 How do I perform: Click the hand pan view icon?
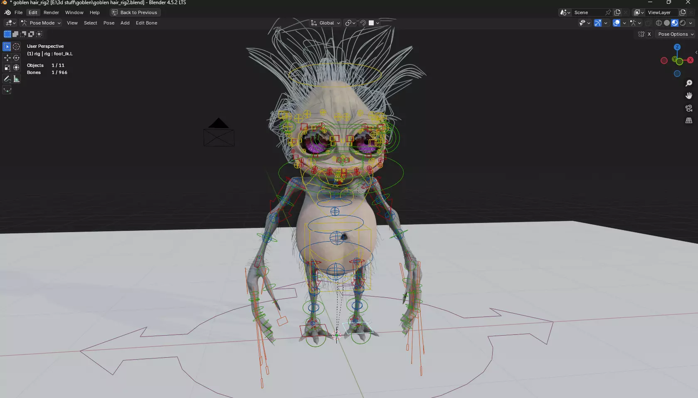(689, 96)
